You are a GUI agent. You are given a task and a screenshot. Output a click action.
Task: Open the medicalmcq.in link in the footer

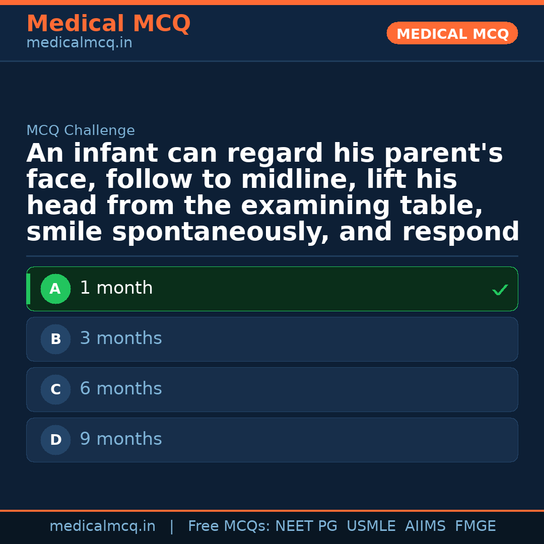point(103,526)
